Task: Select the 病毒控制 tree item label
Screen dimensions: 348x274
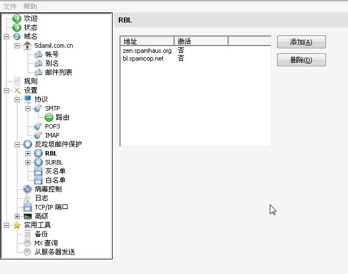Action: tap(48, 189)
